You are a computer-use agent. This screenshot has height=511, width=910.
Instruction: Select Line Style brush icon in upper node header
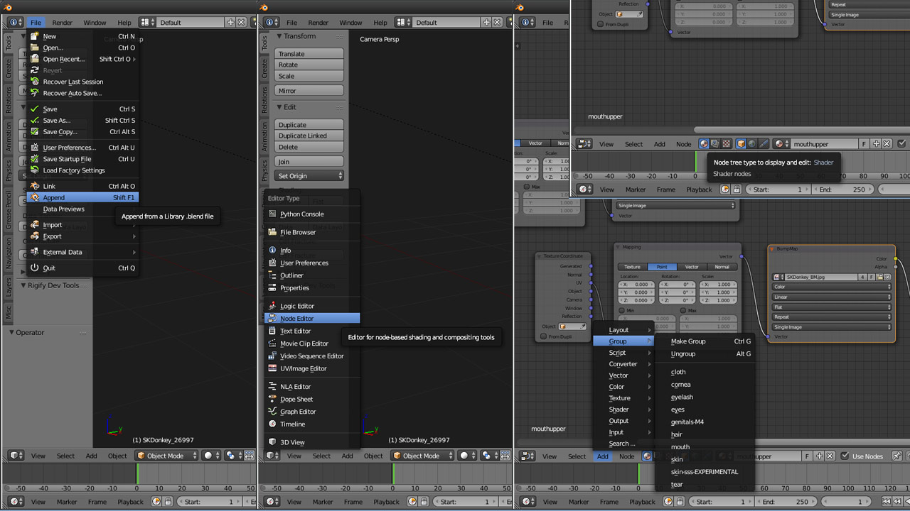[x=764, y=143]
